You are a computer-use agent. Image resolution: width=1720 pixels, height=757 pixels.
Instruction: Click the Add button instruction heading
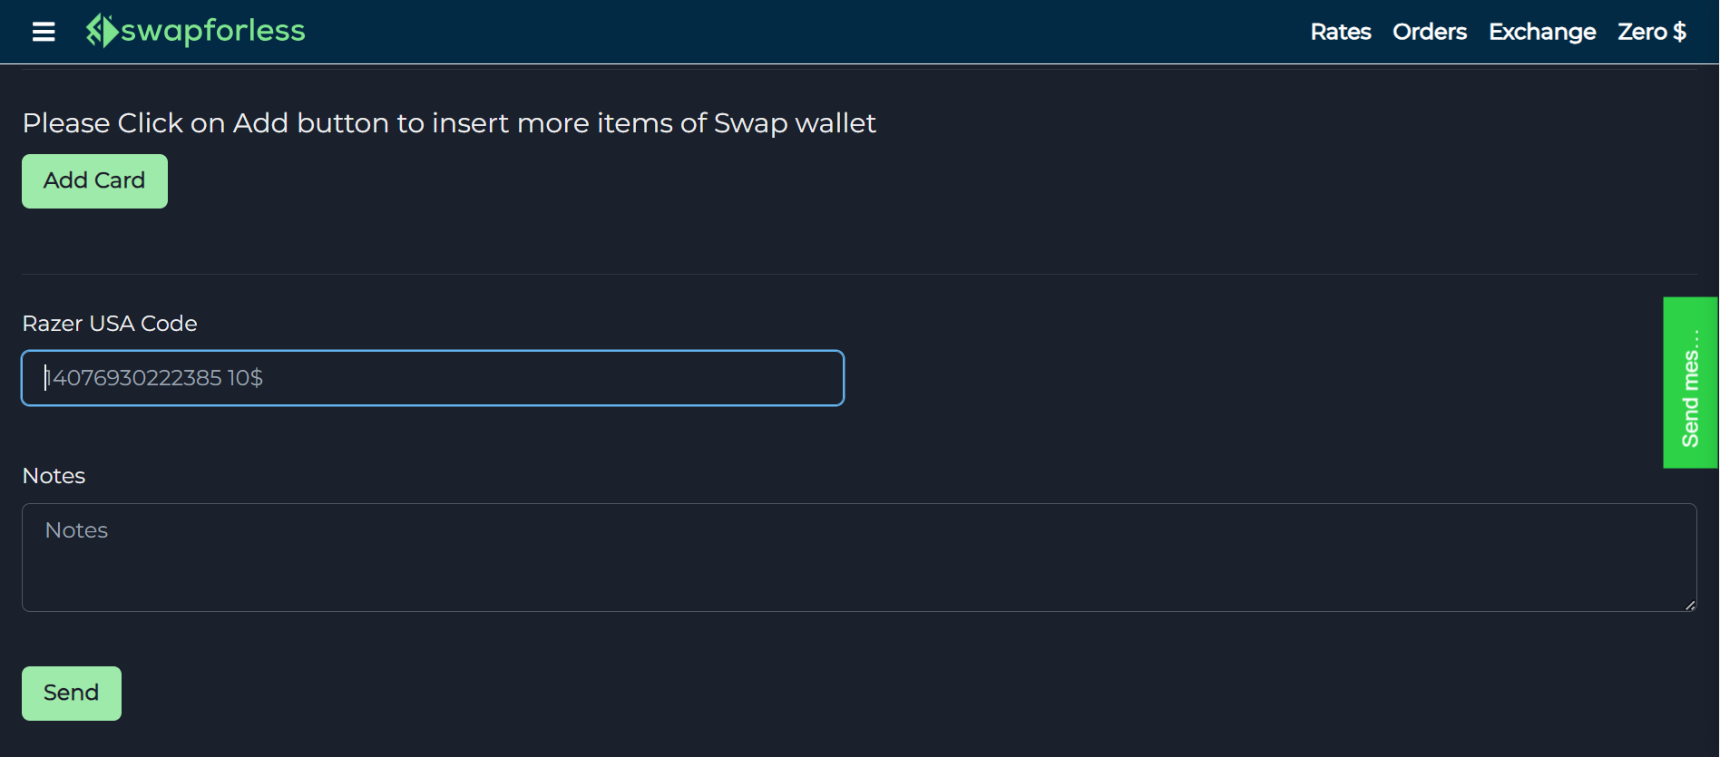point(448,123)
